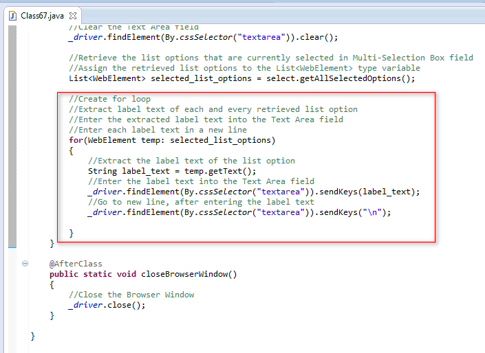Screen dimensions: 485x353
Task: Click the //Close the Browser Window comment
Action: click(131, 295)
